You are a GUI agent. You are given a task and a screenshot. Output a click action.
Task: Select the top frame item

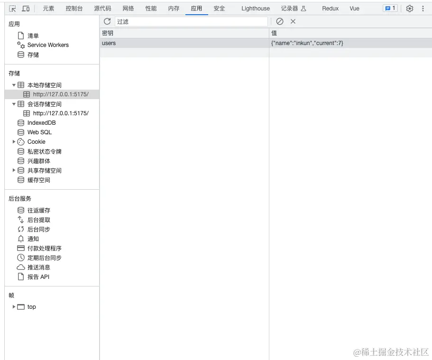point(31,307)
